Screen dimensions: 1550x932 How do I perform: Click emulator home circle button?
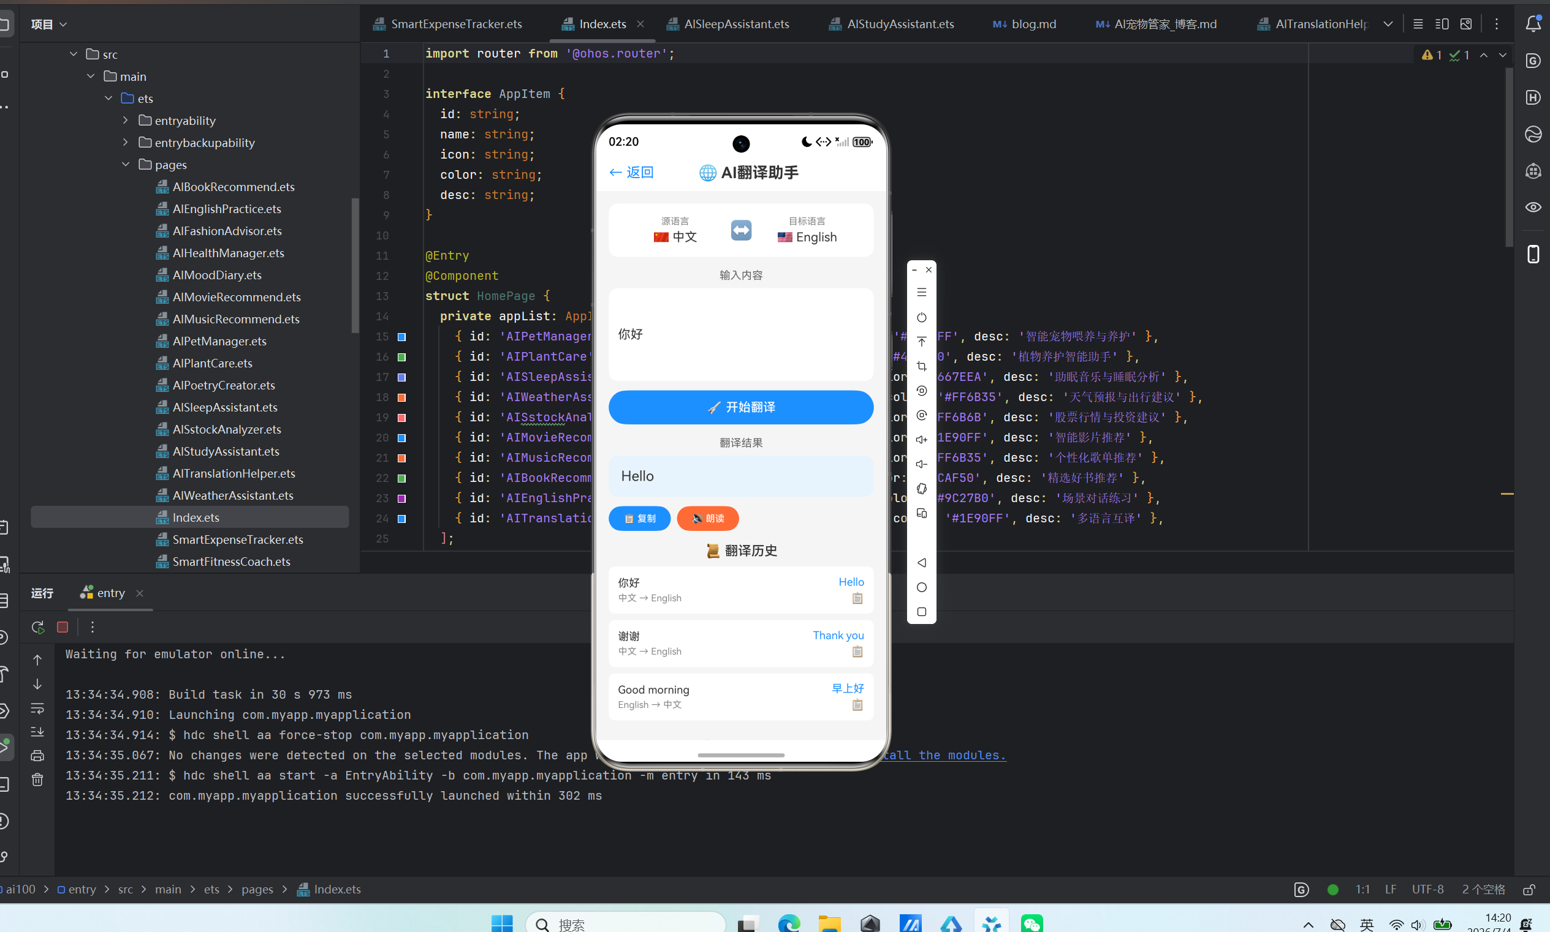(921, 587)
